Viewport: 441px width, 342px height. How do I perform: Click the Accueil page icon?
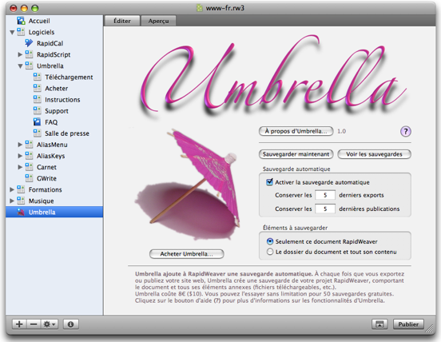point(21,21)
